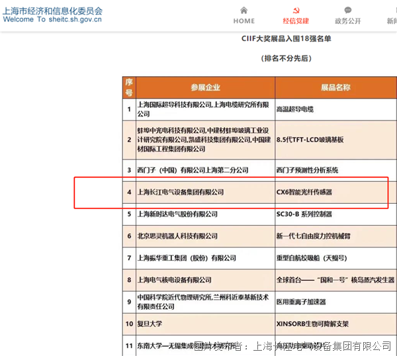Click the row number 11 cell

click(129, 345)
